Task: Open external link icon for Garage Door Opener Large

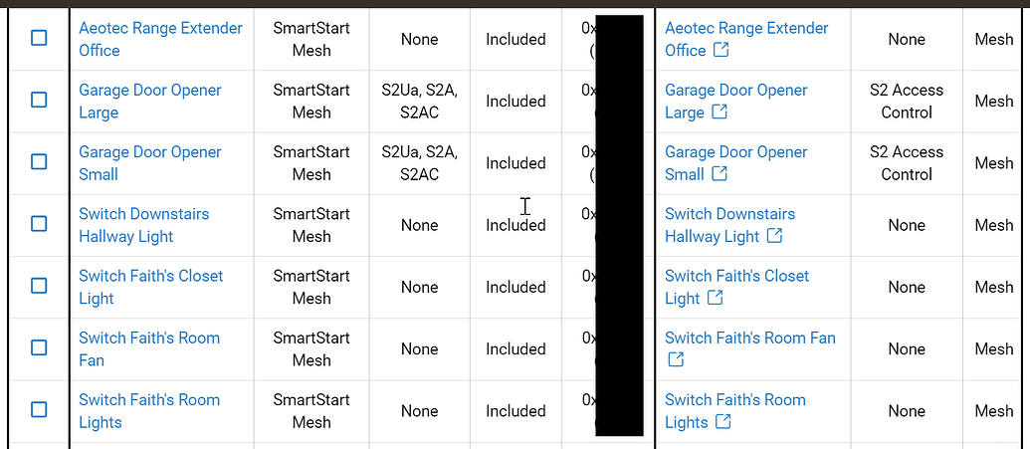Action: tap(720, 112)
